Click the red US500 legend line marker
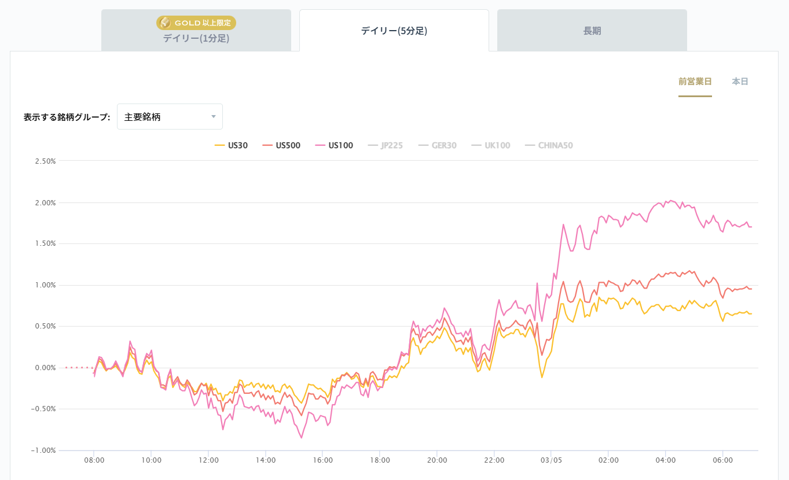The image size is (789, 480). click(x=267, y=146)
